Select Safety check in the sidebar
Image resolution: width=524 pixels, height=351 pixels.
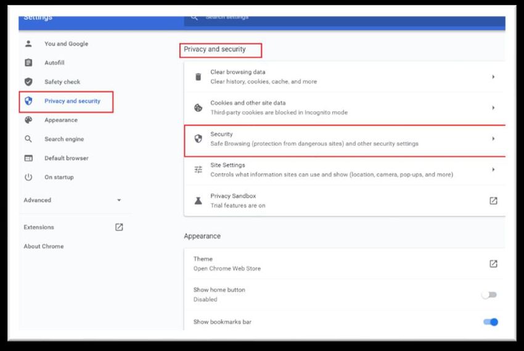coord(62,81)
